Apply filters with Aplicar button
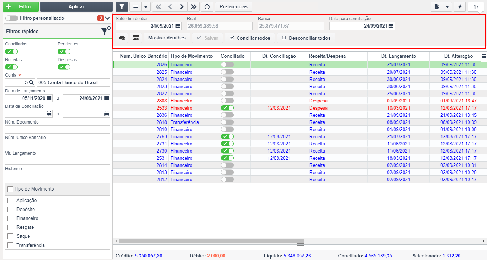487x260 pixels. point(76,6)
